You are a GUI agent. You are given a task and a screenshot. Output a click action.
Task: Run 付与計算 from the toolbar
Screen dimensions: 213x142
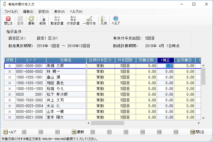point(73,20)
